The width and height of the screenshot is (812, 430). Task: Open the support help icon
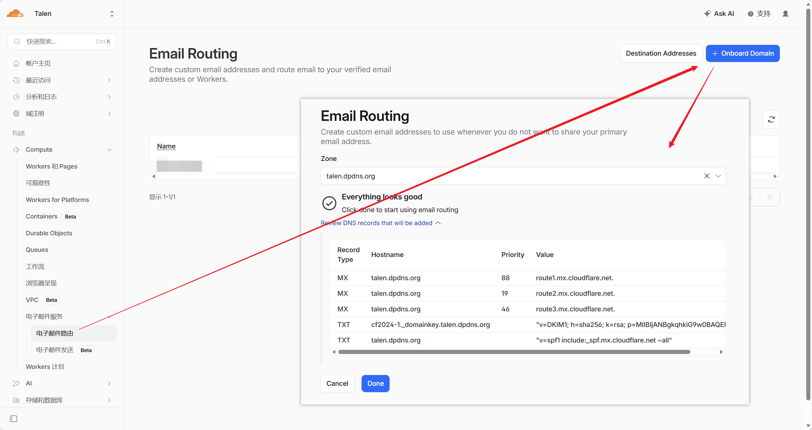coord(751,14)
